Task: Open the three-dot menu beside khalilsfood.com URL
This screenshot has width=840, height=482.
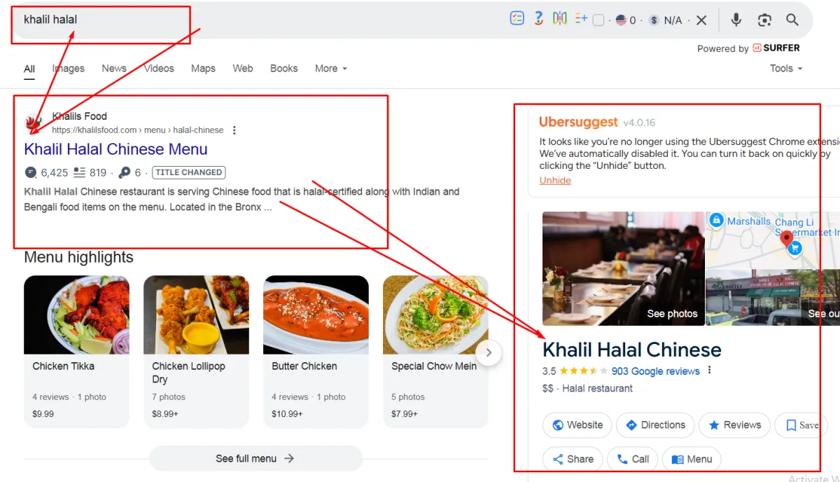Action: point(234,130)
